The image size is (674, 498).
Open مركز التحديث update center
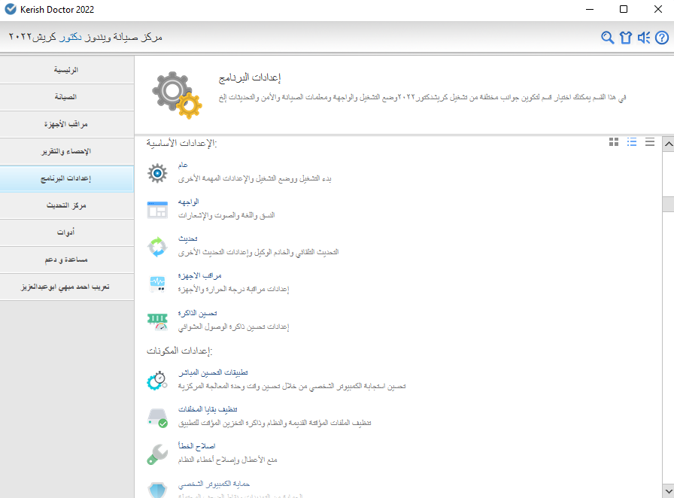(x=67, y=205)
